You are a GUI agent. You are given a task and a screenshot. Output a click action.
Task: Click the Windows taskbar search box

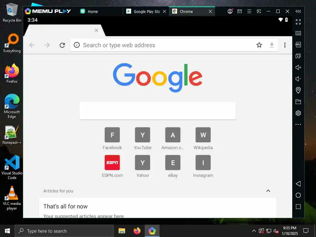pyautogui.click(x=64, y=231)
